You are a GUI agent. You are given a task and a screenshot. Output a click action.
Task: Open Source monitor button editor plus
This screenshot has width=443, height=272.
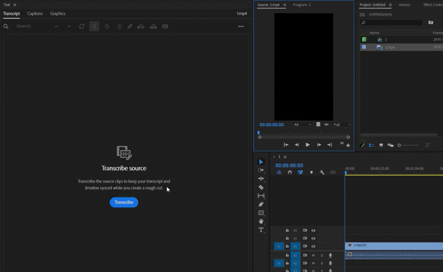[348, 145]
